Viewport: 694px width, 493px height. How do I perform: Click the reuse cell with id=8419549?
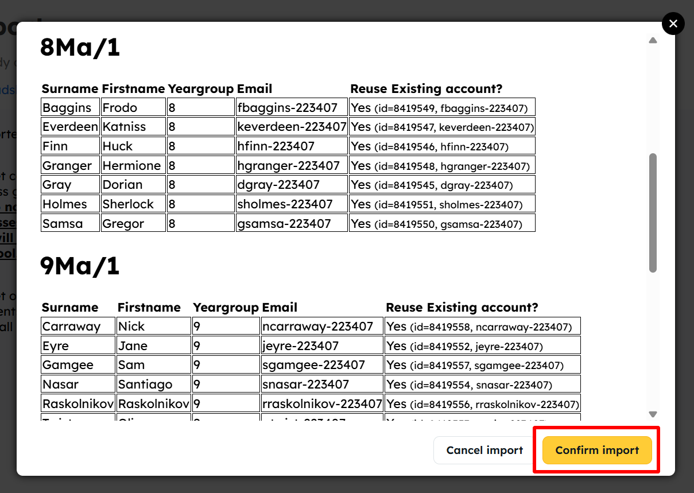pyautogui.click(x=442, y=107)
